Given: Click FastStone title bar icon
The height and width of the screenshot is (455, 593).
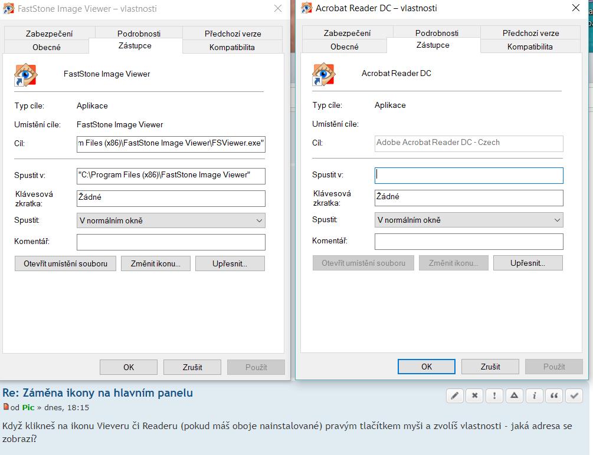Looking at the screenshot, I should pos(9,8).
